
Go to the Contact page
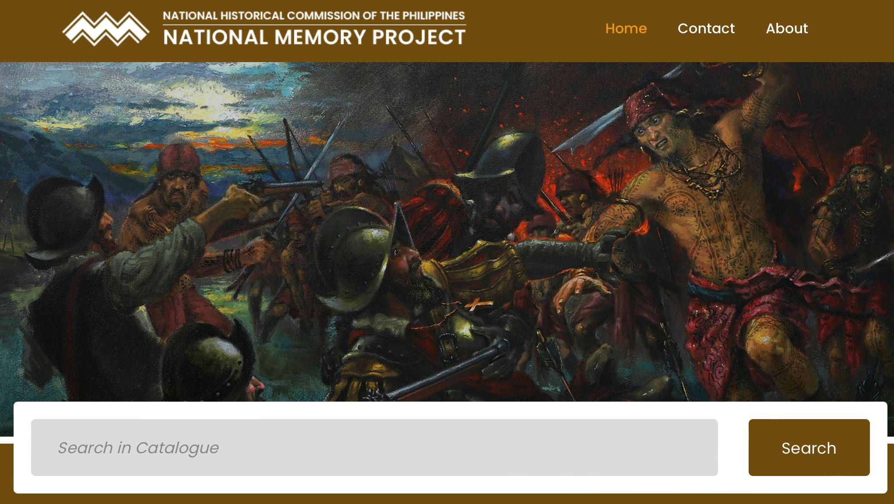coord(706,28)
